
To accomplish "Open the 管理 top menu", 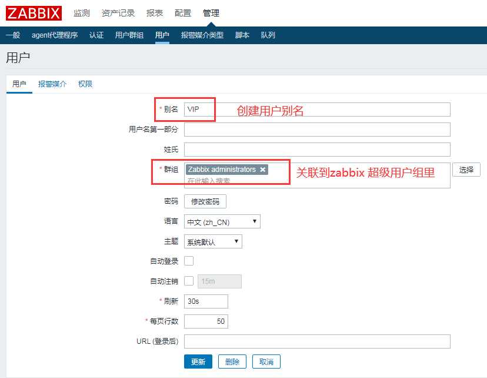I will pos(211,13).
